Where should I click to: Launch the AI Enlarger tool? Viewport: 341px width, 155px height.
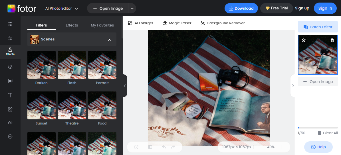[x=140, y=23]
